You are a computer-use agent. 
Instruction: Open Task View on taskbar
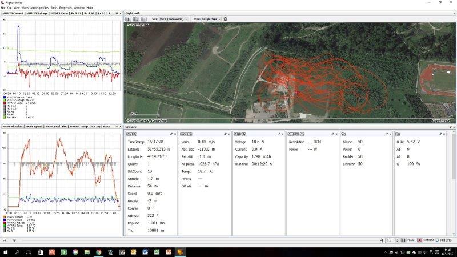[x=28, y=252]
